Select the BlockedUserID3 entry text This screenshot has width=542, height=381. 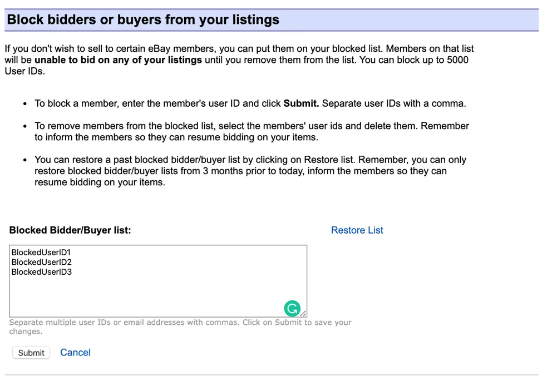point(42,272)
